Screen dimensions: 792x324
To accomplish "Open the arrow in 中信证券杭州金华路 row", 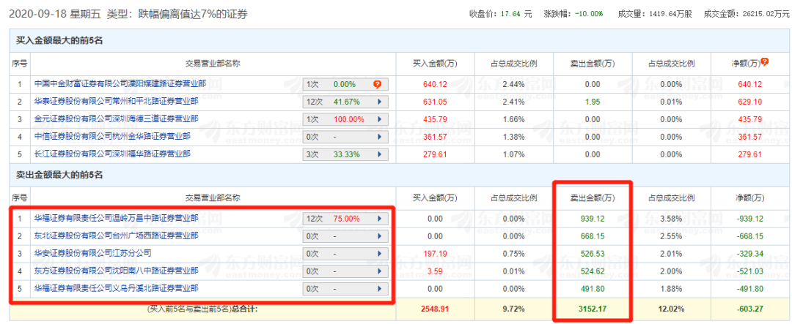I will [x=379, y=137].
